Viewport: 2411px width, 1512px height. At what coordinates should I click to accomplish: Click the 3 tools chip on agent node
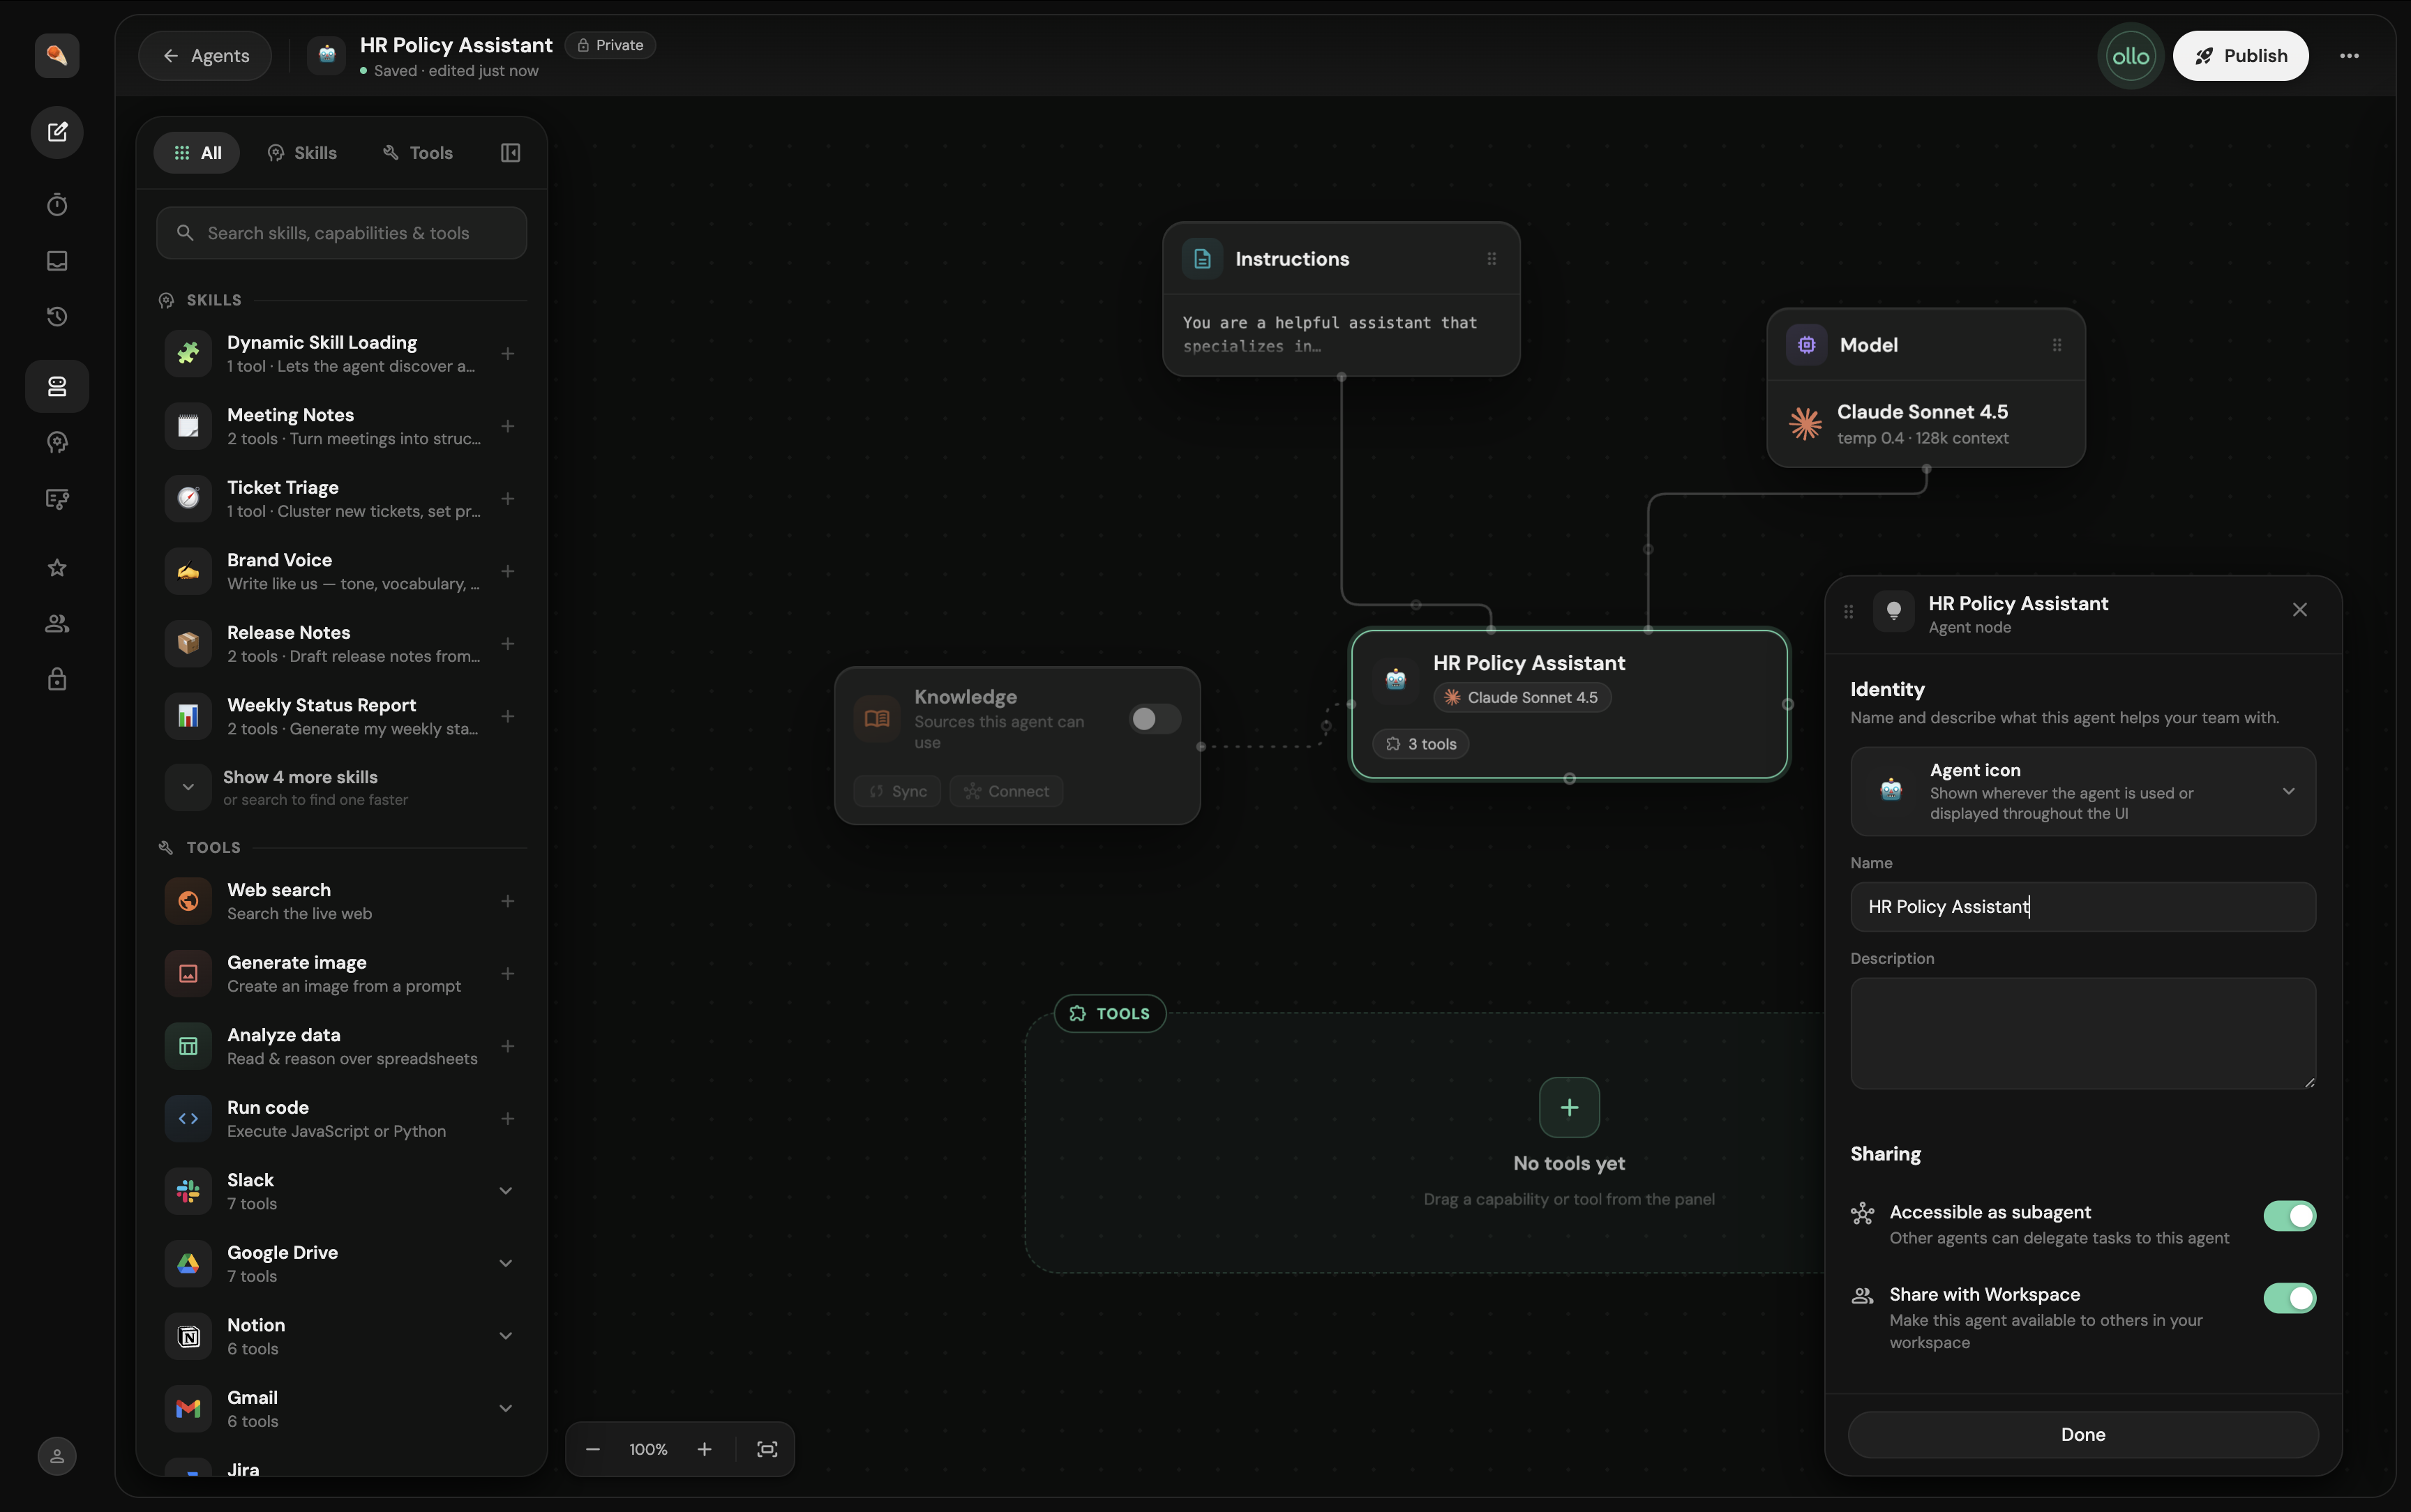click(x=1420, y=744)
